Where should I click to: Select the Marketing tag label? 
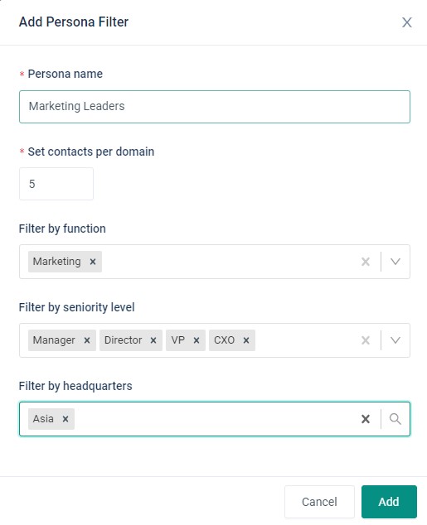tap(56, 262)
